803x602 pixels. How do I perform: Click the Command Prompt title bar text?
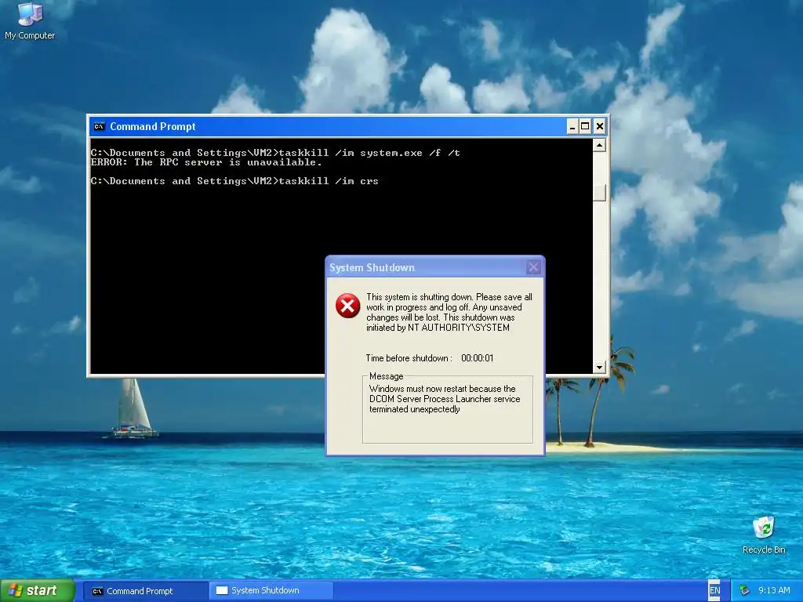pos(153,126)
